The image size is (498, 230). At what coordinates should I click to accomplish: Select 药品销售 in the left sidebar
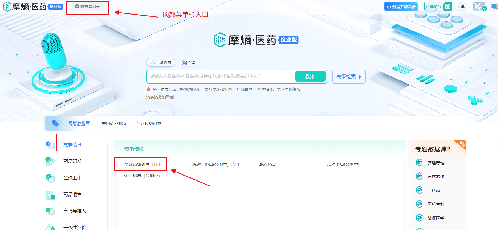pyautogui.click(x=72, y=194)
